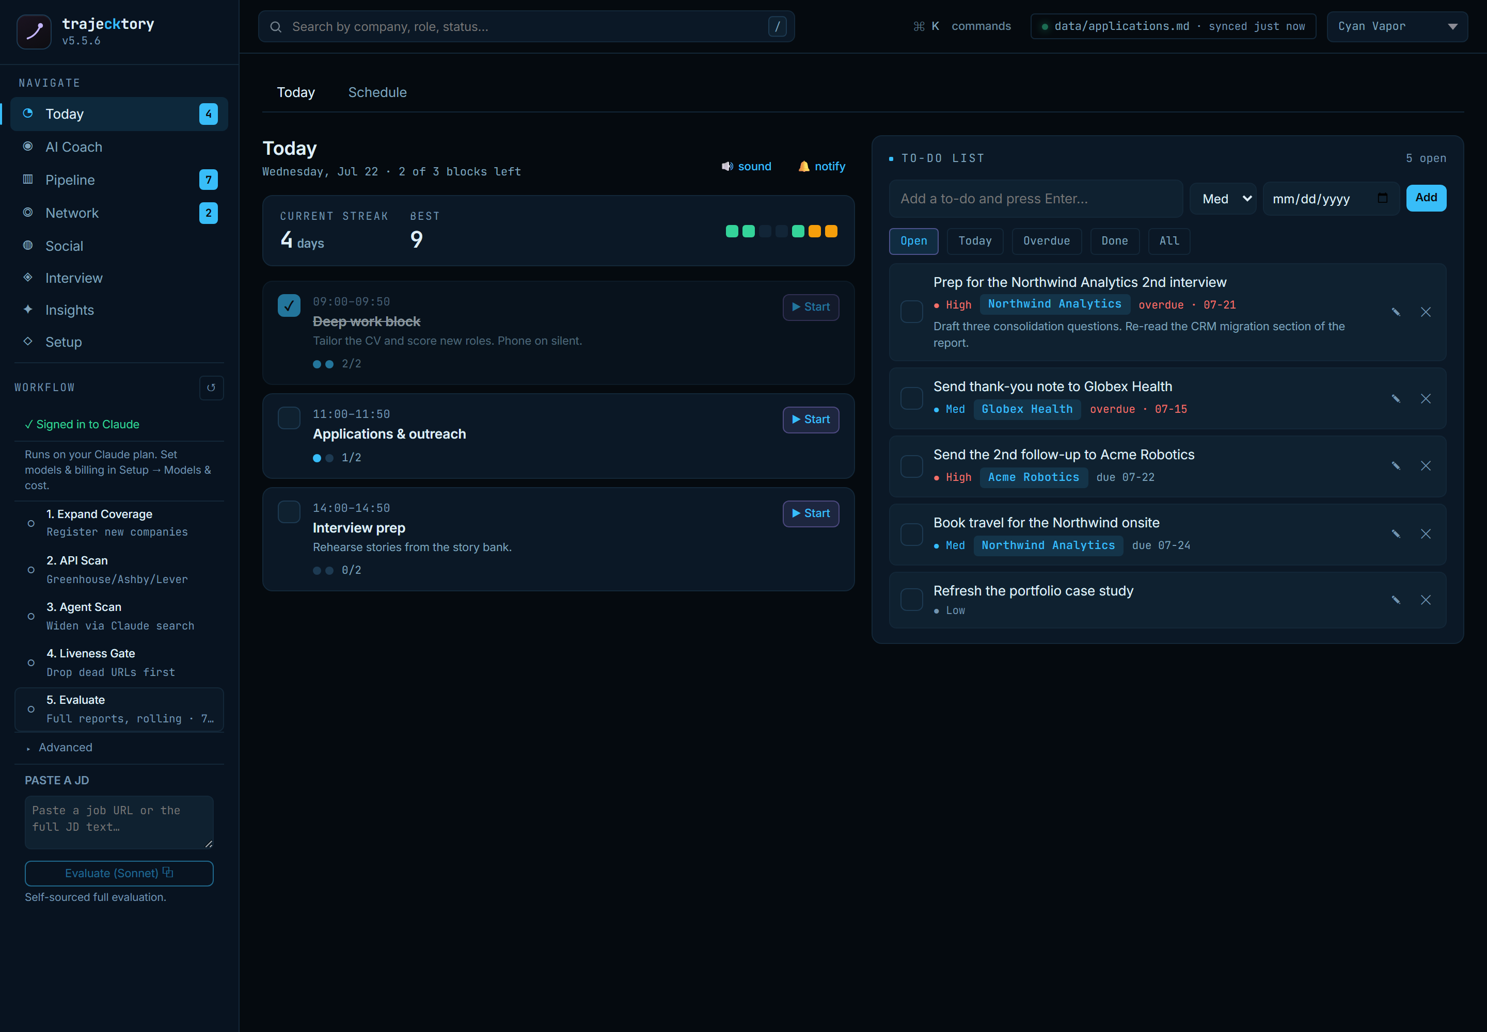Edit the Northwind 2nd interview to-do
Image resolution: width=1487 pixels, height=1032 pixels.
tap(1396, 312)
